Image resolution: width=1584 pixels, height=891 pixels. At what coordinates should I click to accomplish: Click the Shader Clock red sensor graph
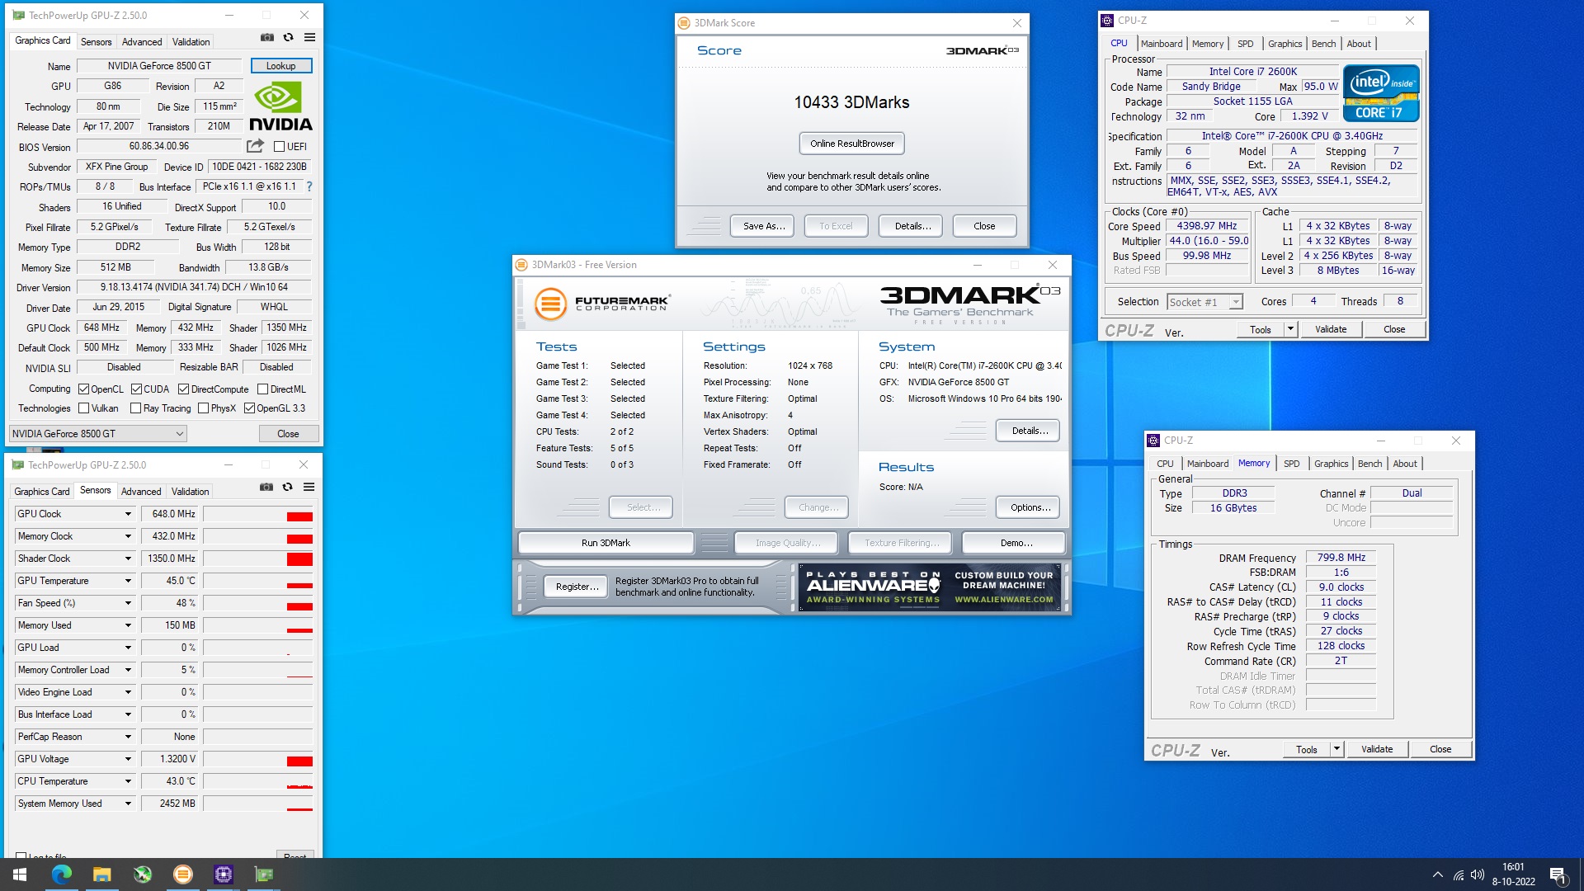click(258, 559)
